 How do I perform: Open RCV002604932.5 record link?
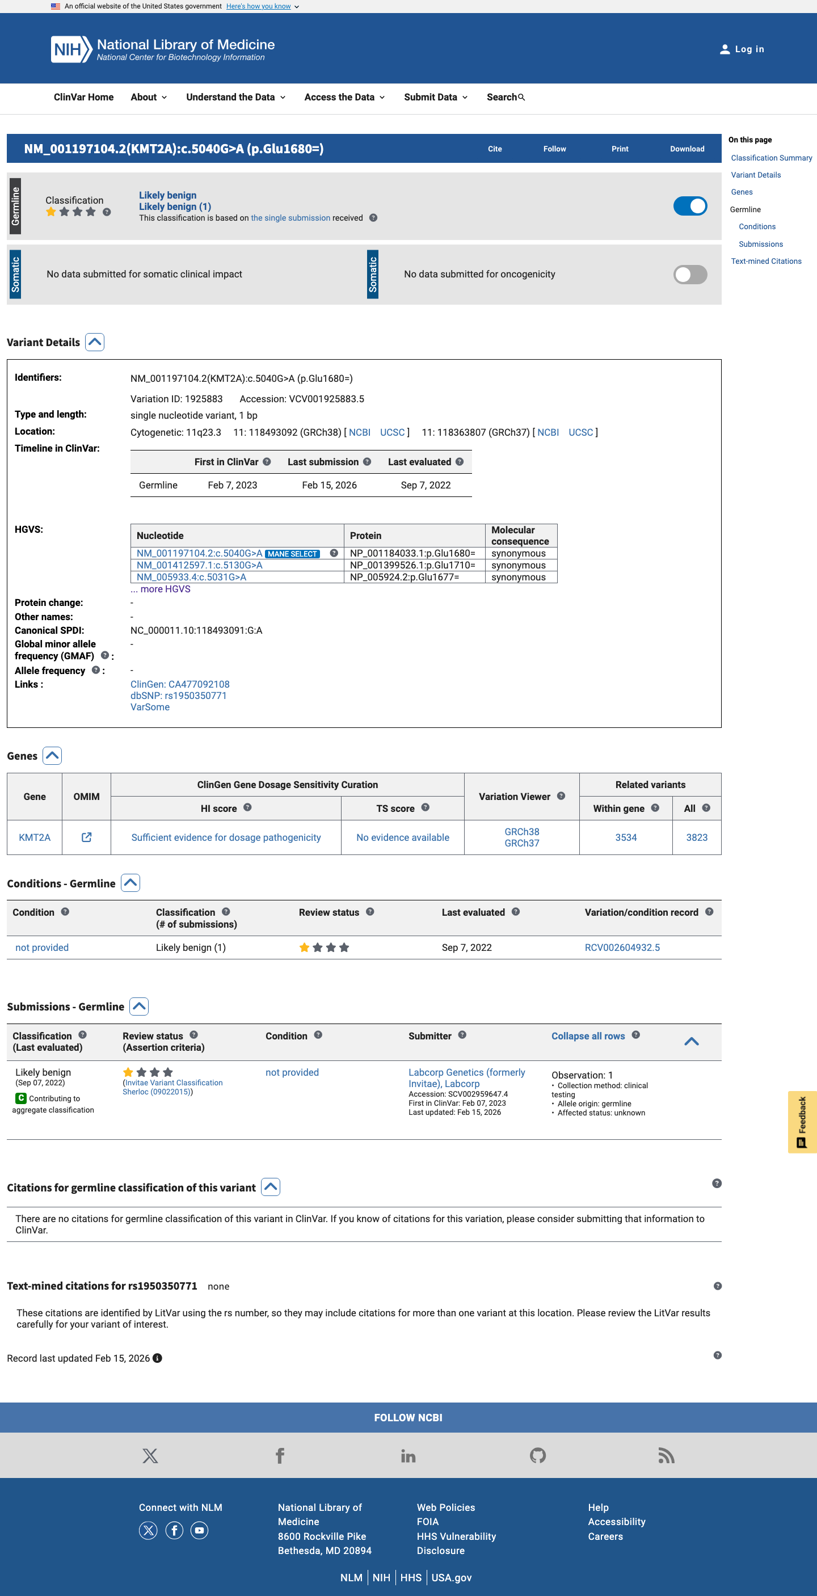[622, 948]
